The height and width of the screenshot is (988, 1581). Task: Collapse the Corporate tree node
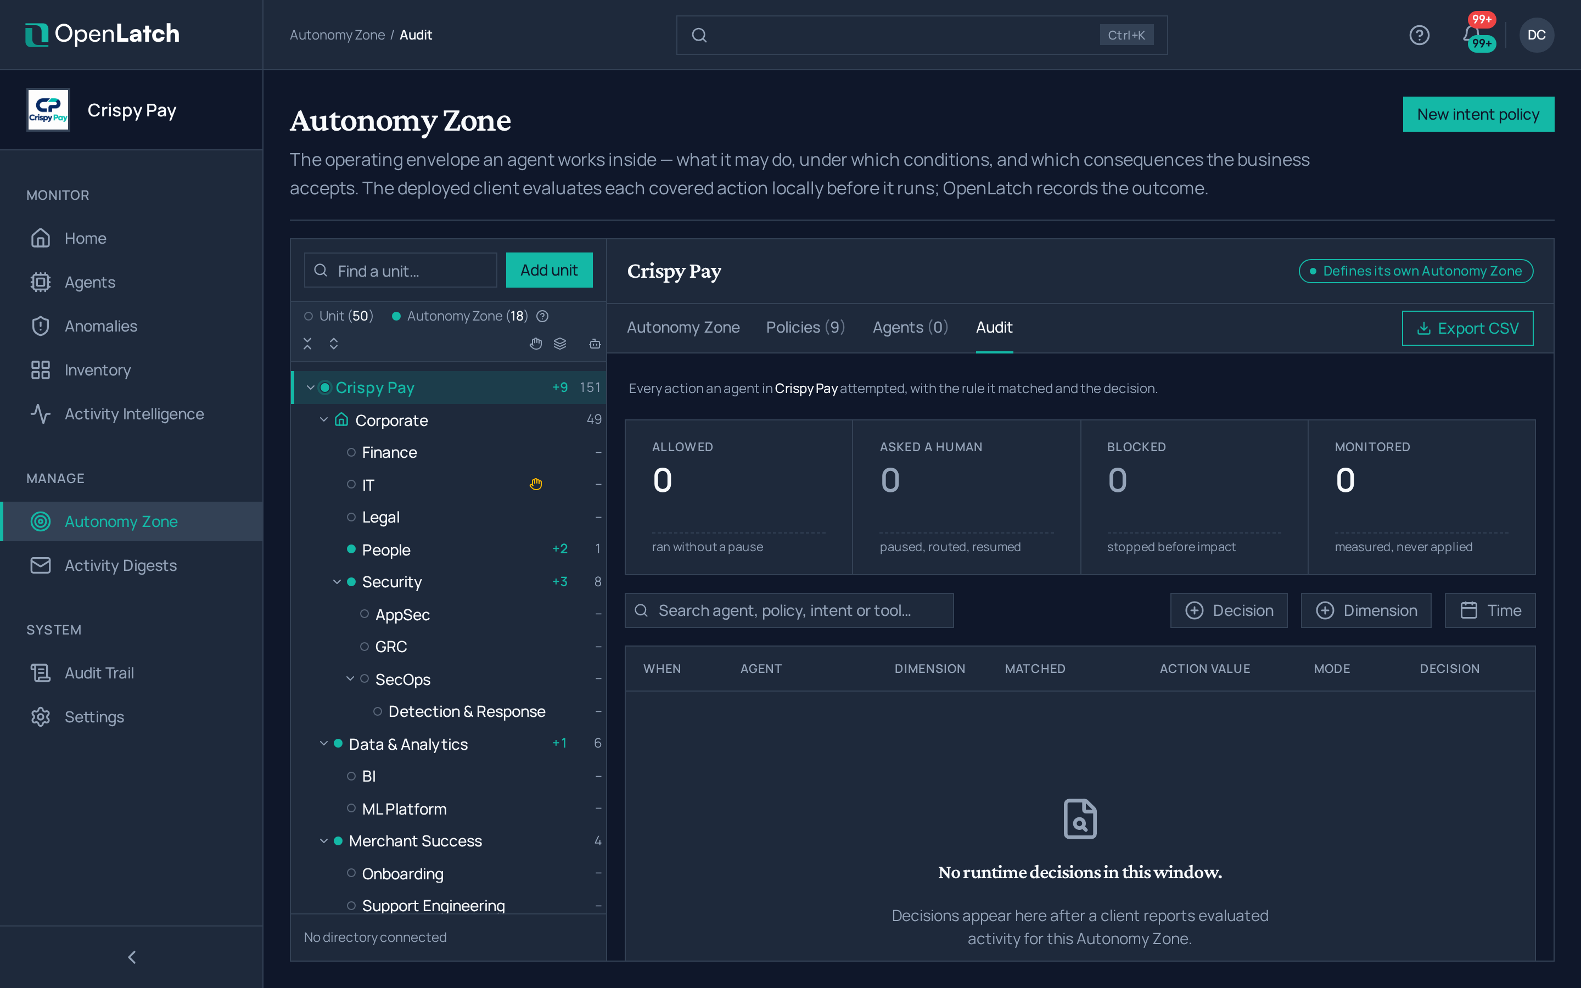tap(323, 419)
